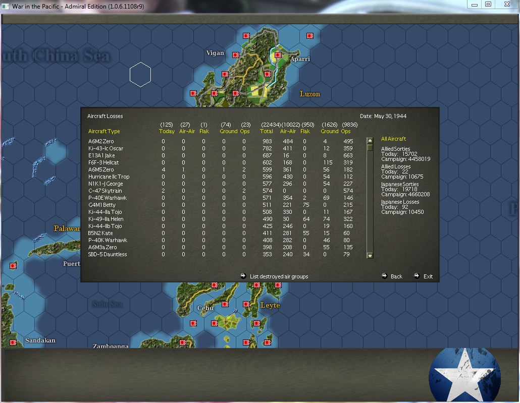Select the Ki-43-Ic Oscar row
Viewport: 520px width, 403px height.
(x=221, y=148)
